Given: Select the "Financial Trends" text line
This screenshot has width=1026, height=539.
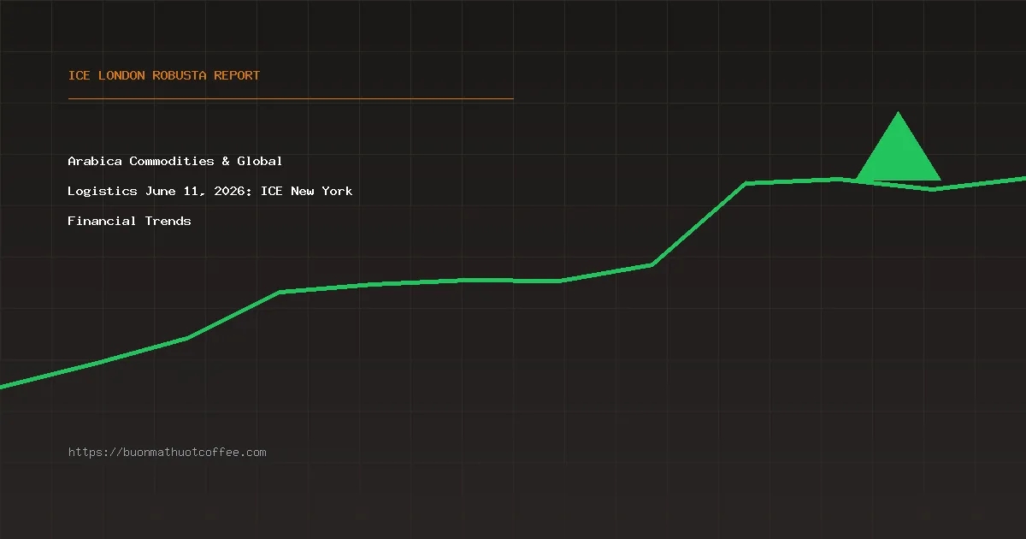Looking at the screenshot, I should coord(130,221).
